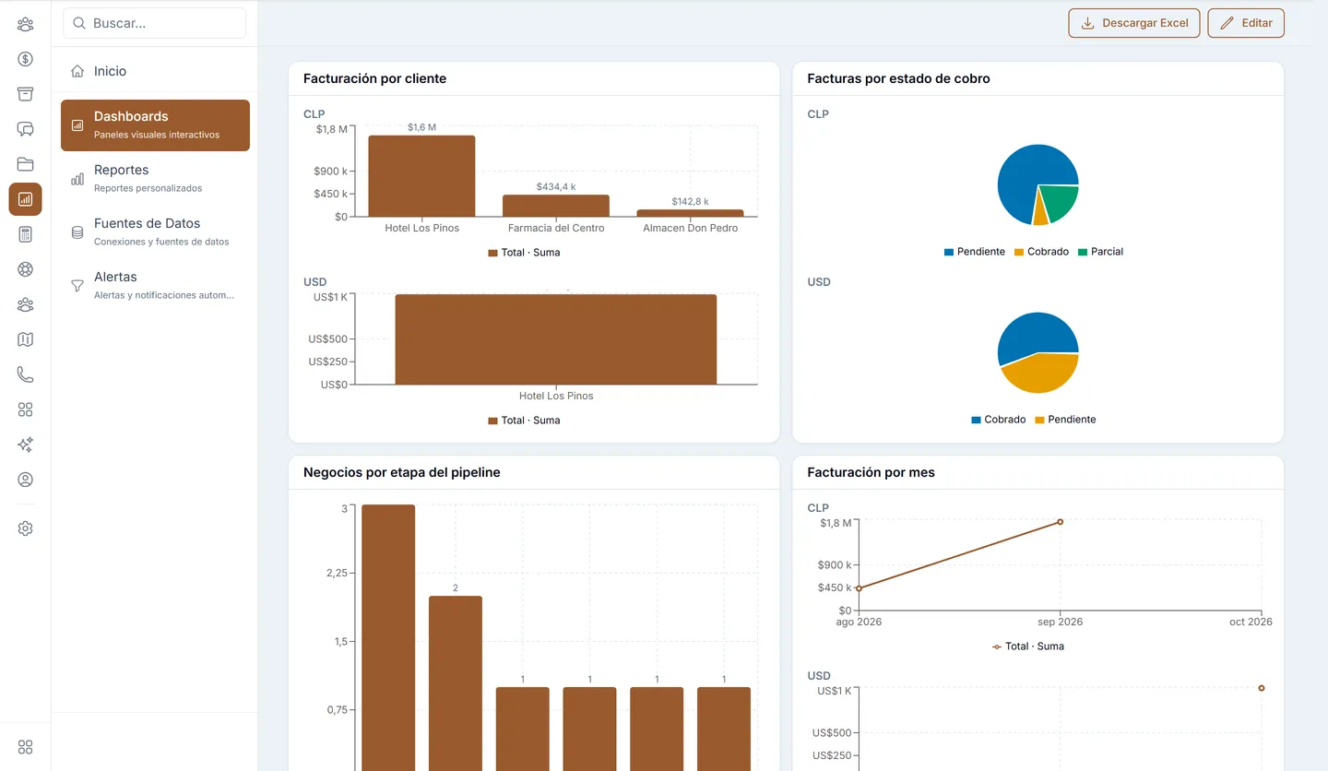Click the Facturas por estado de cobro title

(898, 78)
